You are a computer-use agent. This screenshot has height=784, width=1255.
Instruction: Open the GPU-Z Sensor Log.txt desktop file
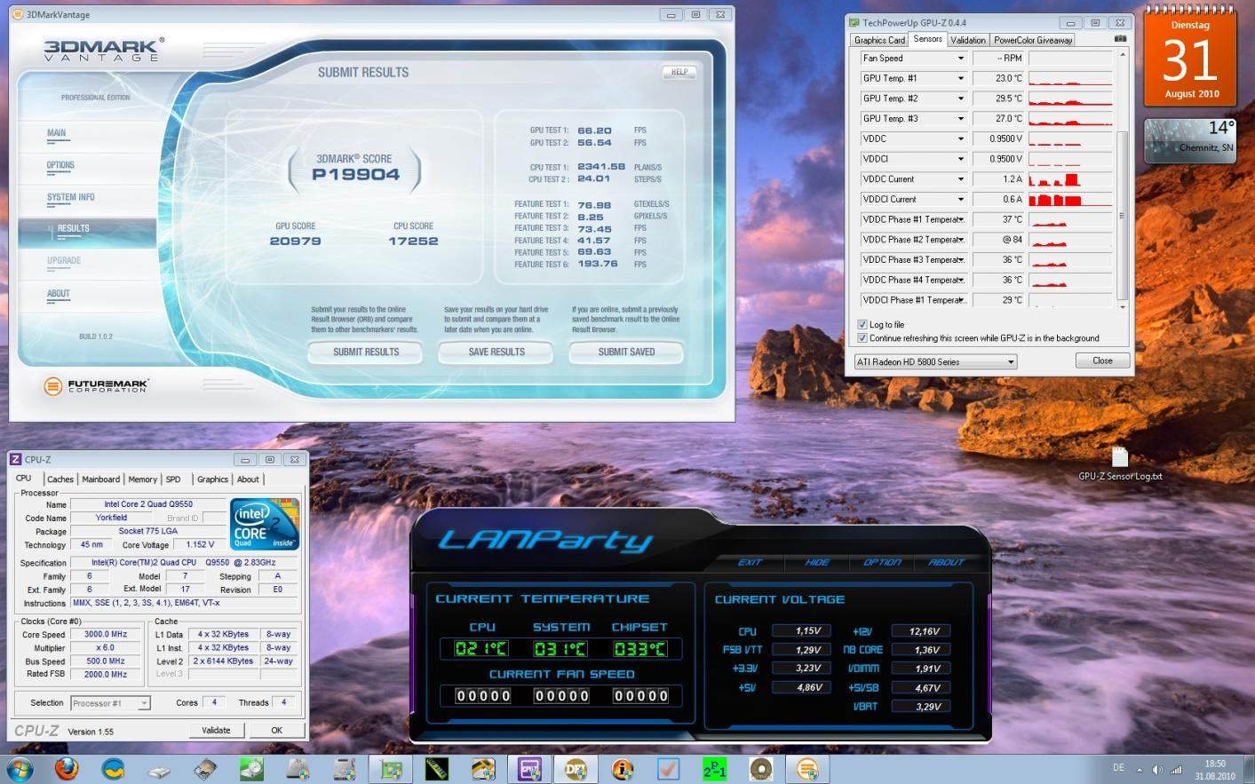click(1120, 464)
